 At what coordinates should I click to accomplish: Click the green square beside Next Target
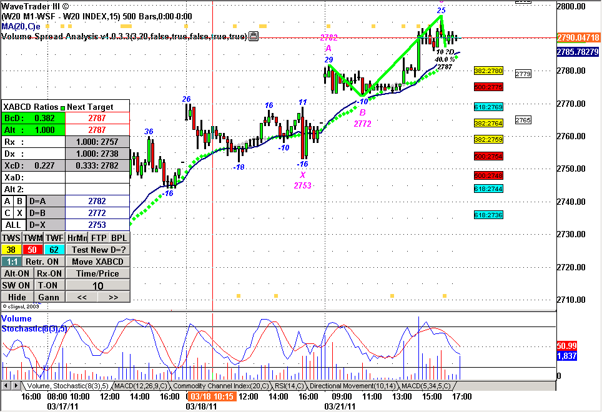62,107
